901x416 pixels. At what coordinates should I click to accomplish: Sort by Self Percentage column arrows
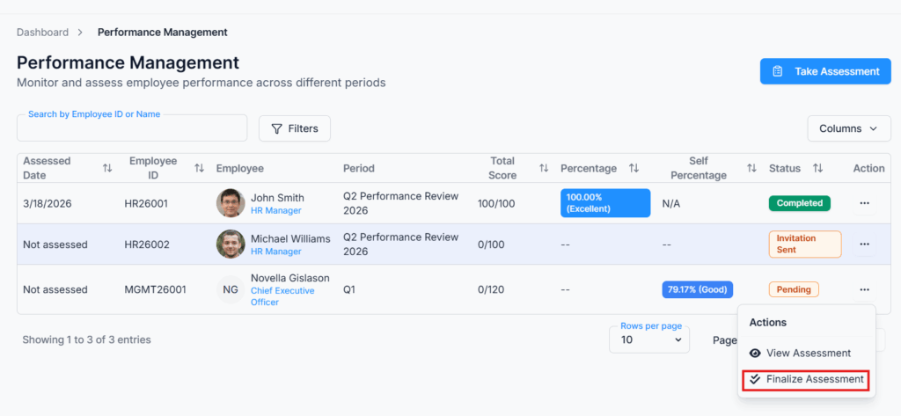(x=751, y=168)
